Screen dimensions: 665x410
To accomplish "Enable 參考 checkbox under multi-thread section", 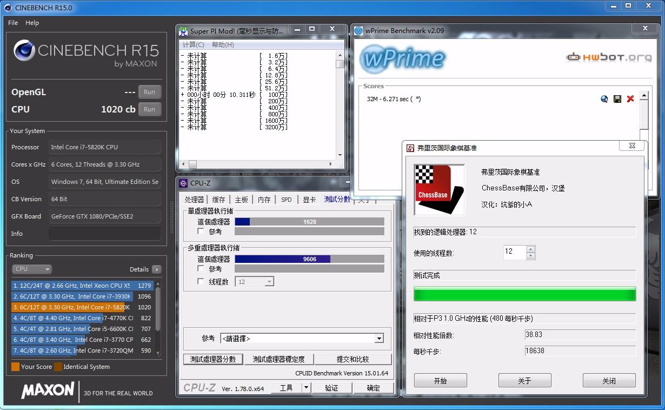I will click(x=201, y=269).
